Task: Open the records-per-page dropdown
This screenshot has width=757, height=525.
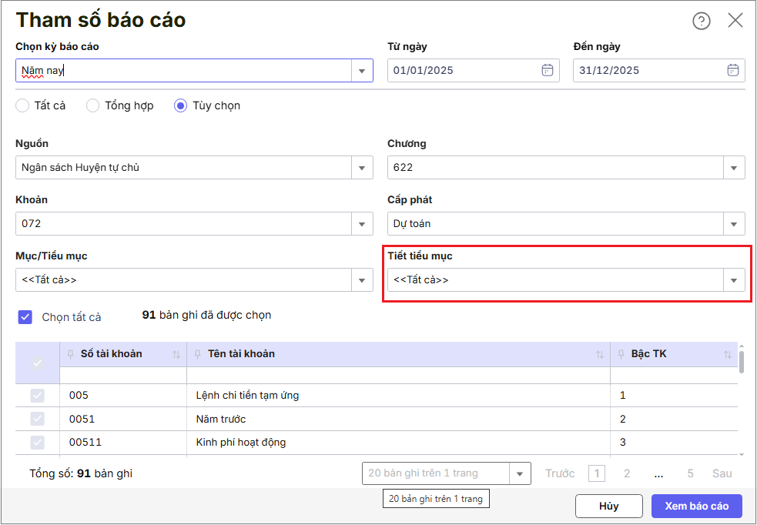Action: pyautogui.click(x=520, y=473)
